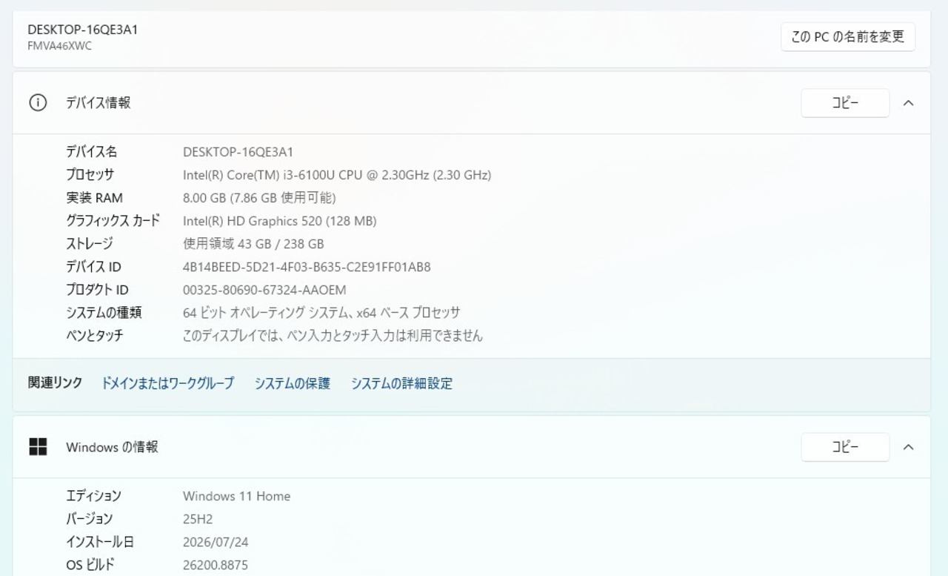The height and width of the screenshot is (576, 948).
Task: Open the ドメインまたはワークグループ link
Action: click(167, 383)
